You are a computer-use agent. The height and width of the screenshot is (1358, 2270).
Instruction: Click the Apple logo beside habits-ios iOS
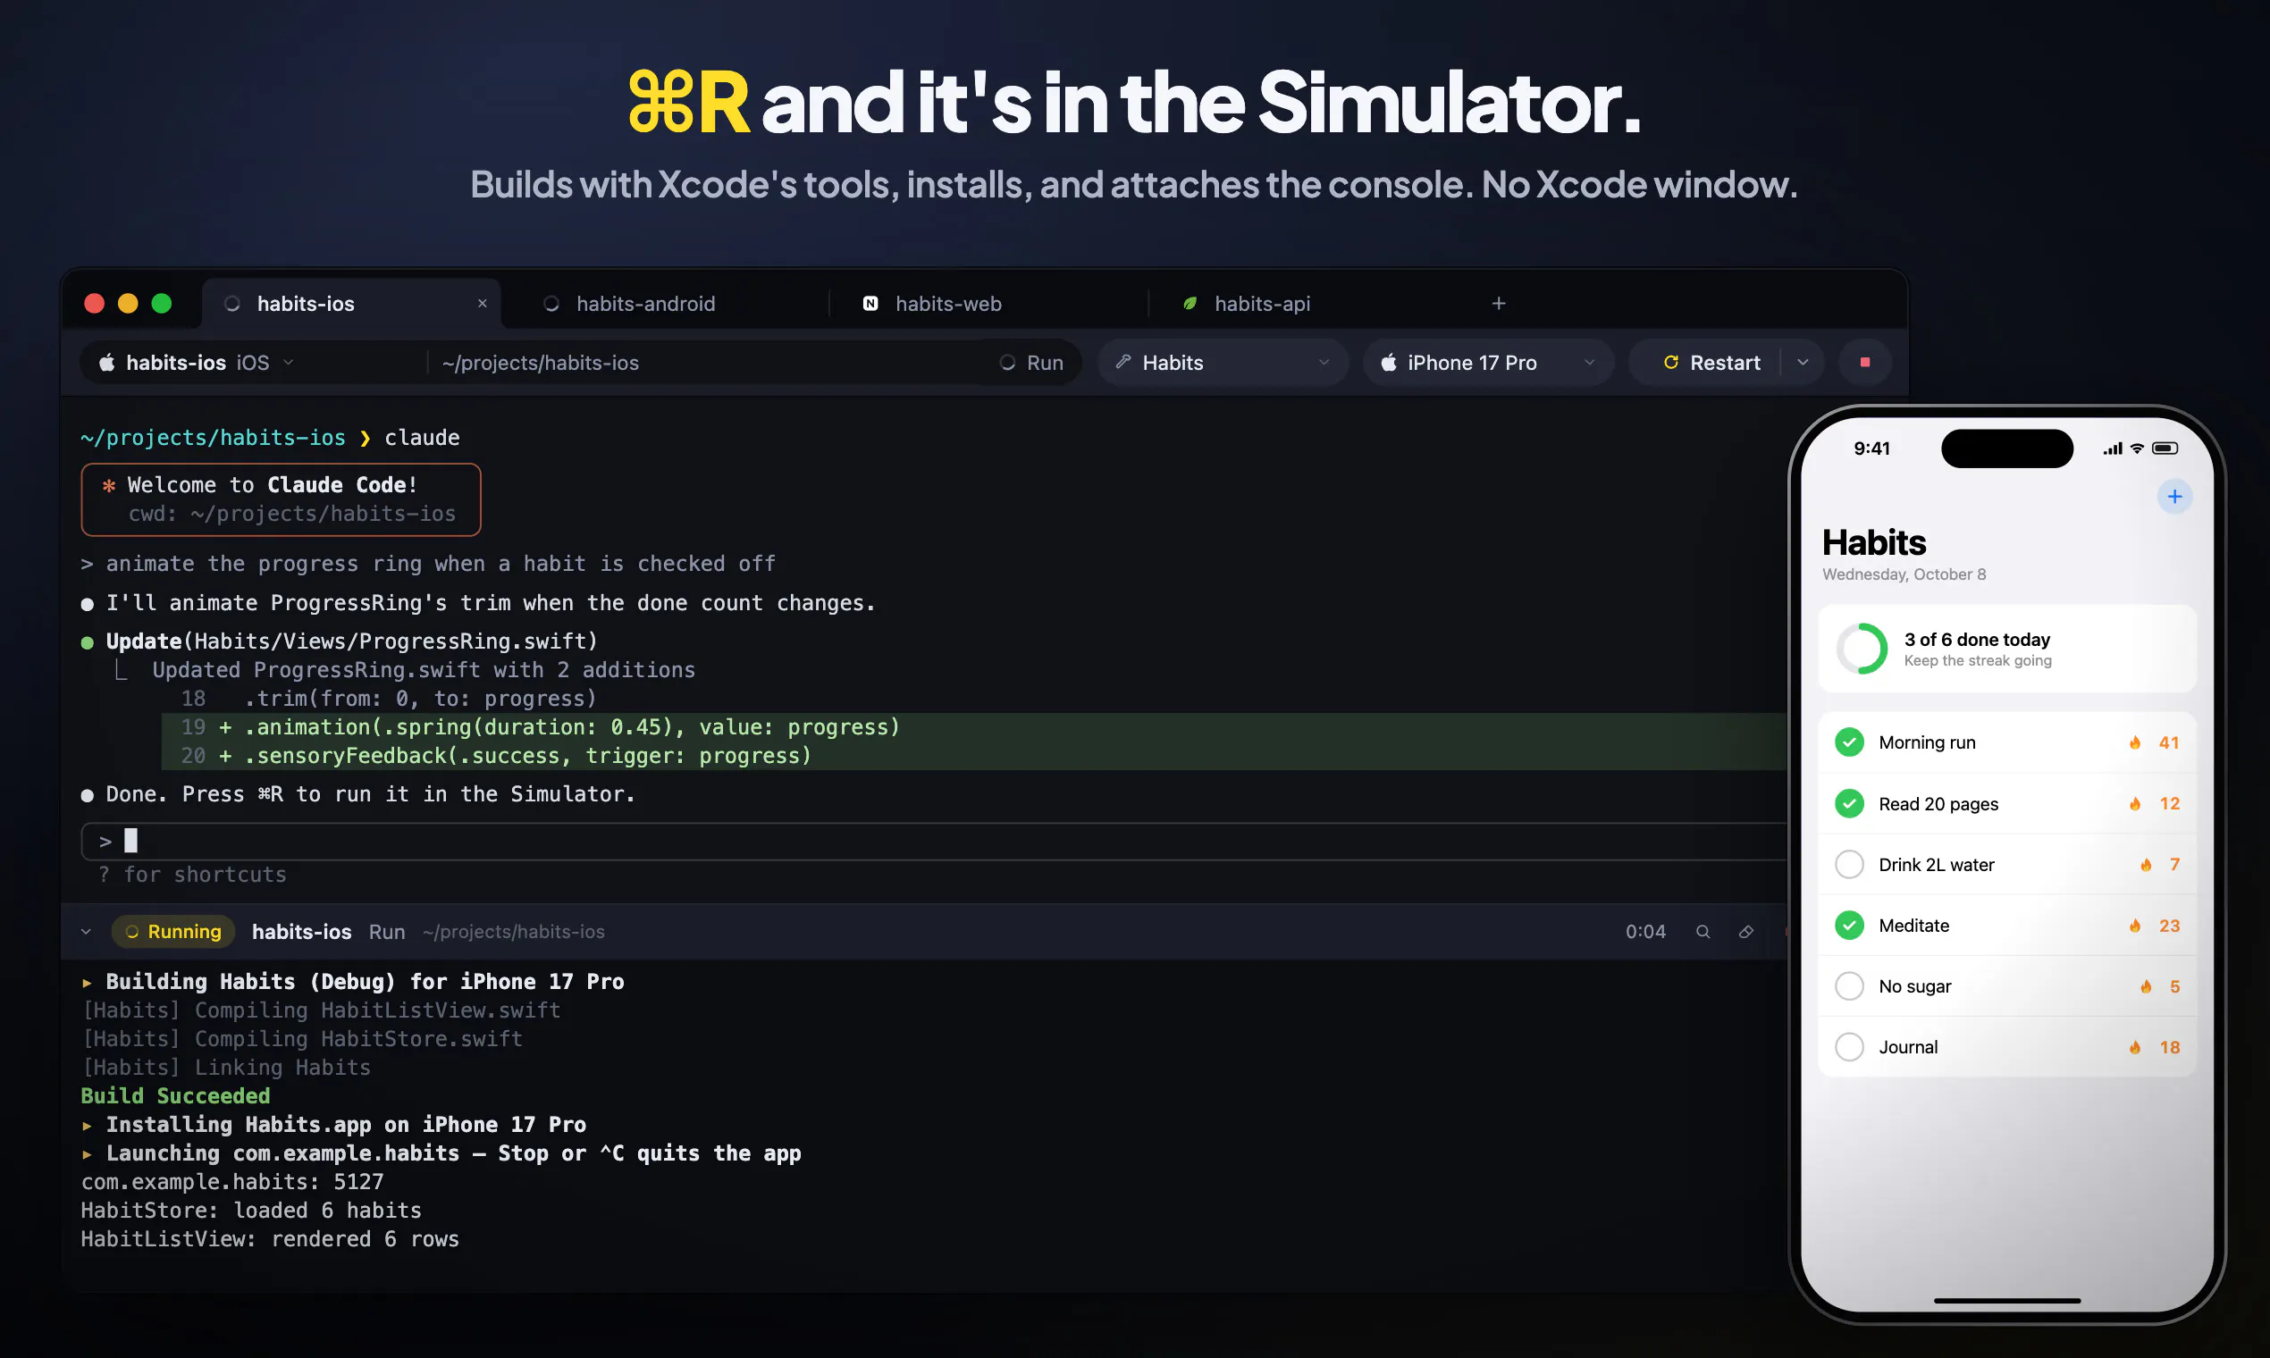tap(107, 363)
